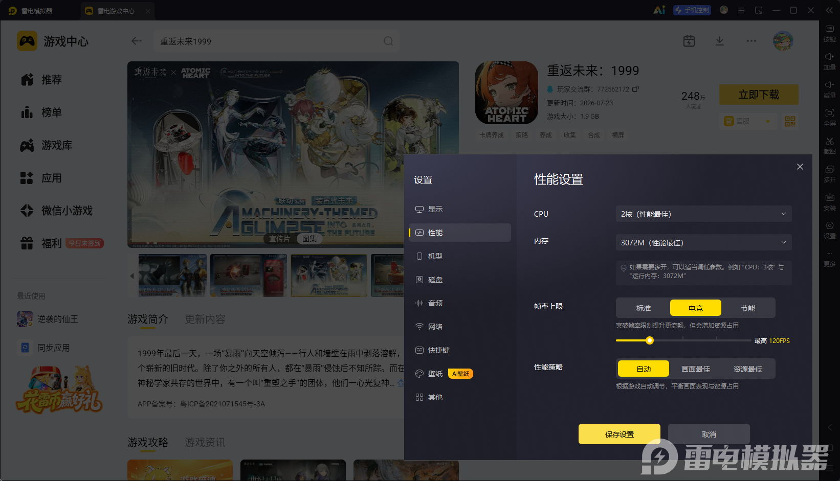The height and width of the screenshot is (481, 840).
Task: Set performance strategy to 资源最低
Action: 748,369
